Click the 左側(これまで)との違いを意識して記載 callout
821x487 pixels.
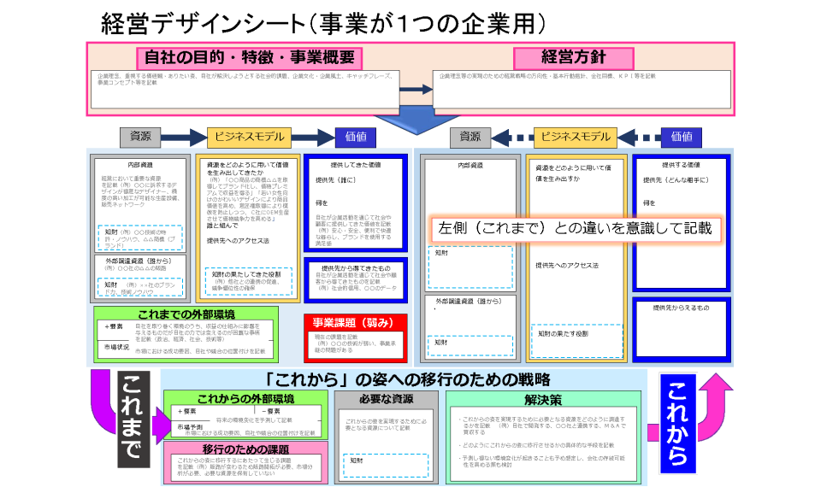point(574,230)
